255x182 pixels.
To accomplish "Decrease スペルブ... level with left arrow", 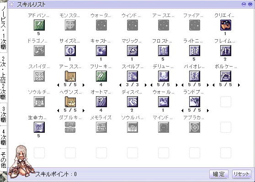I will tap(120, 85).
